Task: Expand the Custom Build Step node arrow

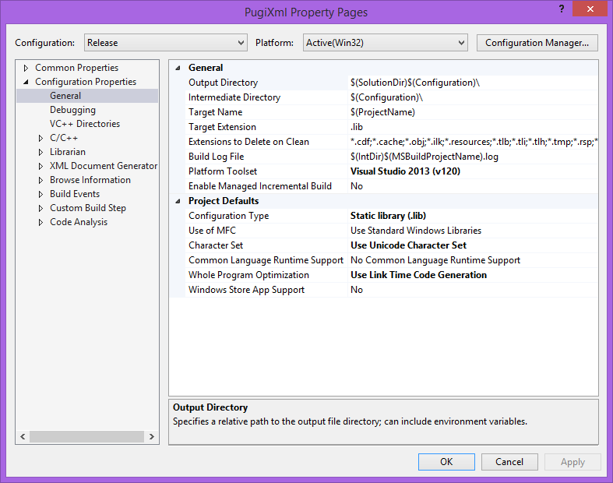Action: click(41, 209)
